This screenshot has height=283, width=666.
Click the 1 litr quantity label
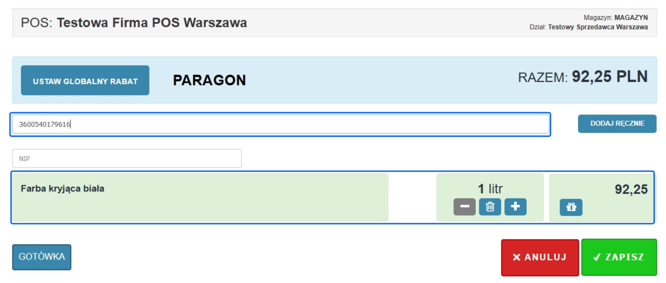pyautogui.click(x=490, y=189)
